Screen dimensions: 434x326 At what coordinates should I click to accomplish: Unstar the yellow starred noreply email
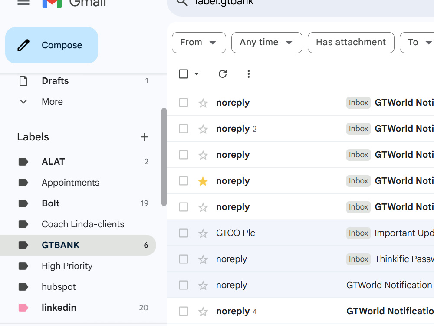pyautogui.click(x=203, y=181)
